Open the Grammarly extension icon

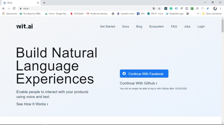point(171,9)
